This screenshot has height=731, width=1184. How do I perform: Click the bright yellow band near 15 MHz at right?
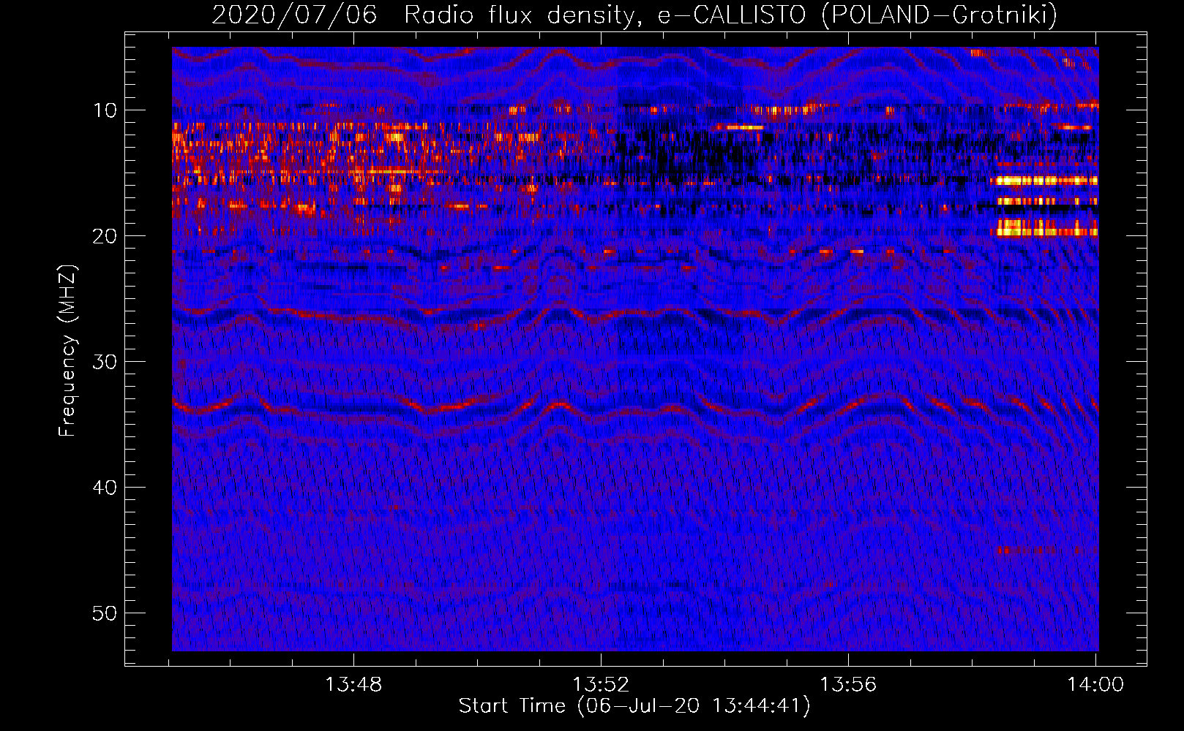click(x=1045, y=180)
